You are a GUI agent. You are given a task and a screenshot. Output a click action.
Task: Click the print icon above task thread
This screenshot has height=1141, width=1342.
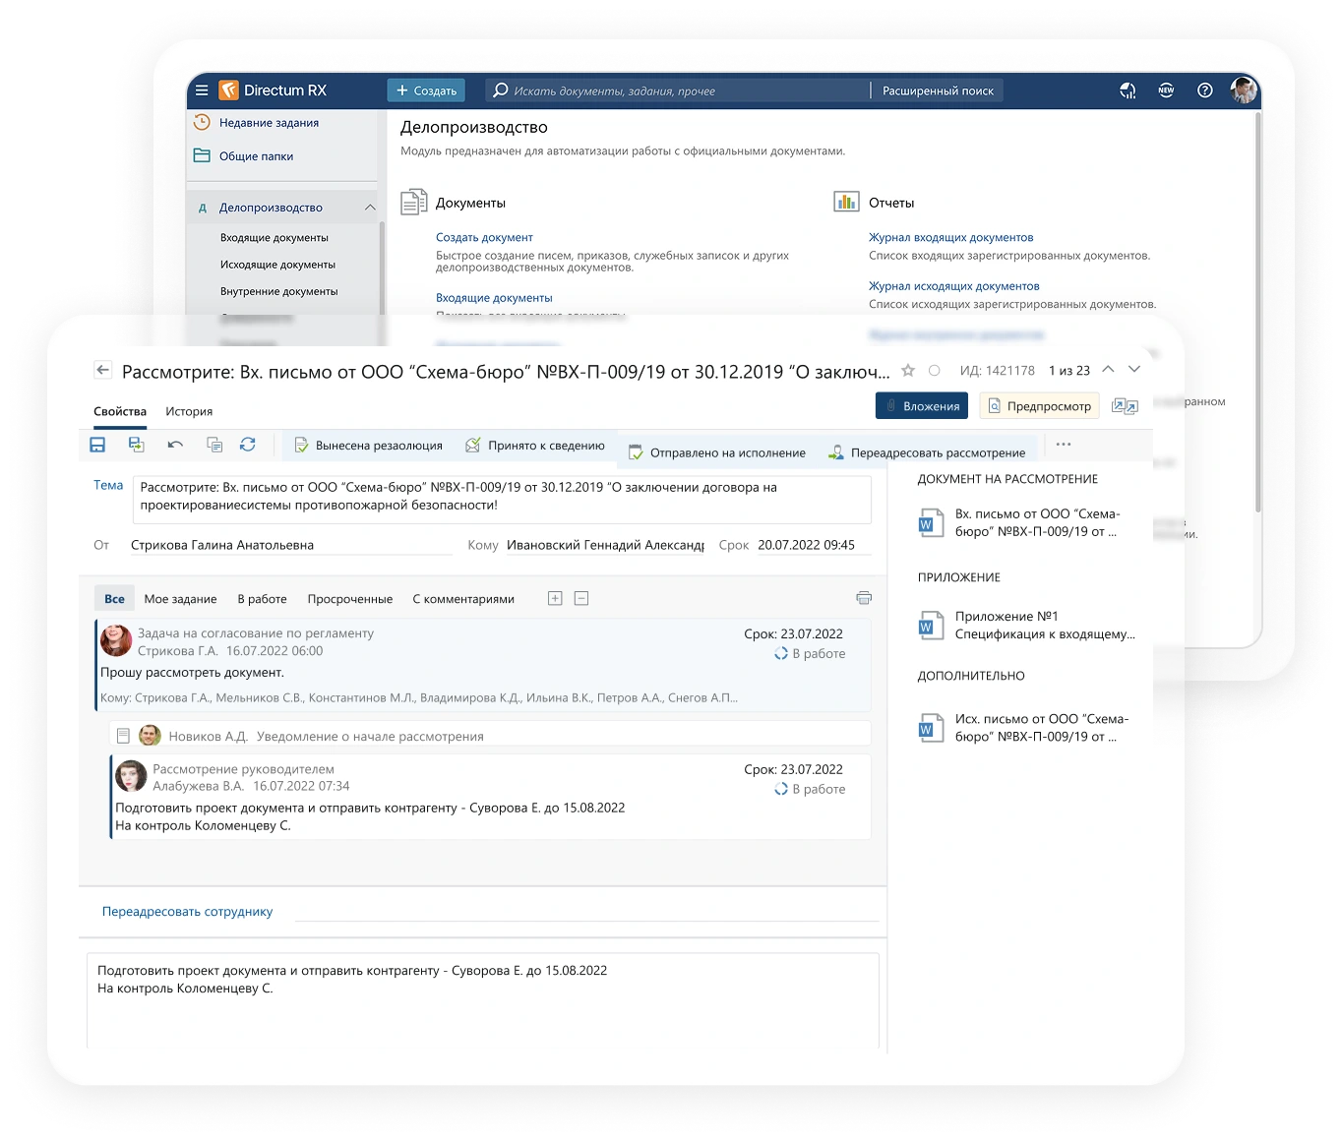click(x=864, y=598)
